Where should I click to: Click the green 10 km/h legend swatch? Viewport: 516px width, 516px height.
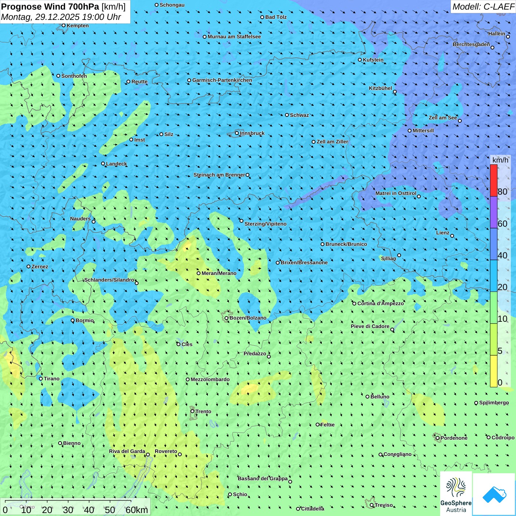click(494, 308)
